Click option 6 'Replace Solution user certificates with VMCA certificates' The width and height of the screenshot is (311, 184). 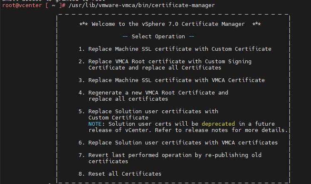(x=178, y=143)
